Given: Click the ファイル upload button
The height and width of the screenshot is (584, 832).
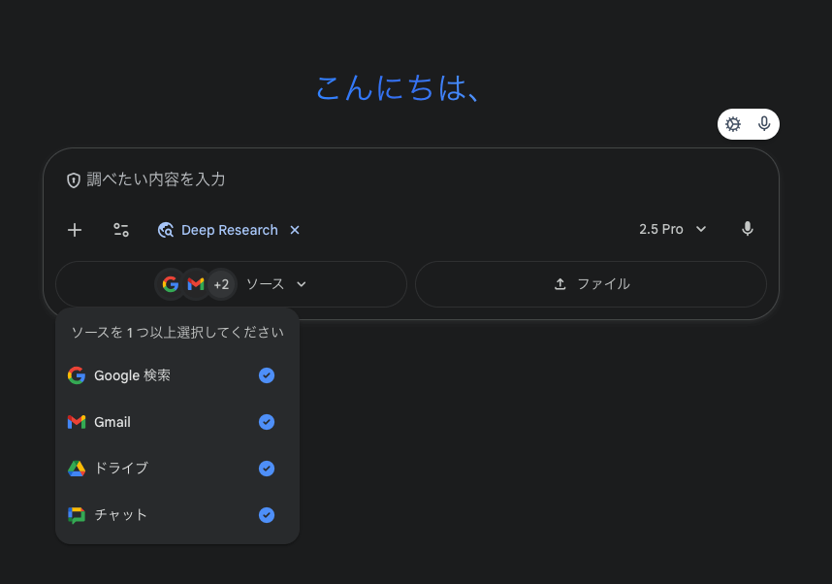Looking at the screenshot, I should click(x=591, y=283).
